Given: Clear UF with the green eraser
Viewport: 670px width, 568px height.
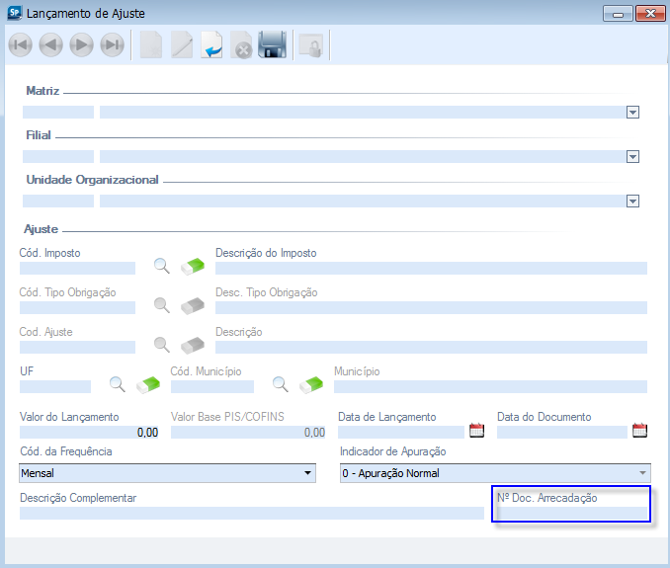Looking at the screenshot, I should 148,384.
